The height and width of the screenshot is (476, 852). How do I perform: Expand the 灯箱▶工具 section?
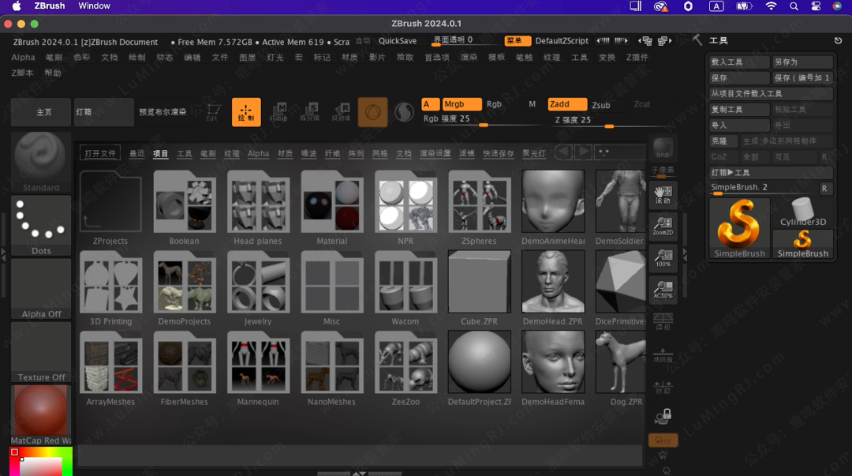coord(769,173)
